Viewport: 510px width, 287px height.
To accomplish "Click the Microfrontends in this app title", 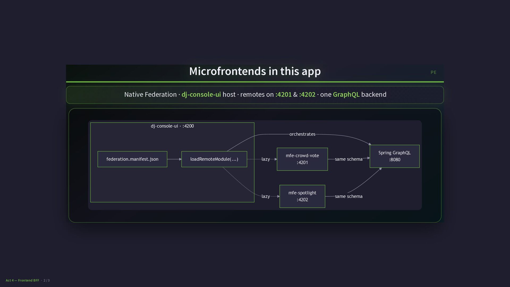I will tap(255, 71).
